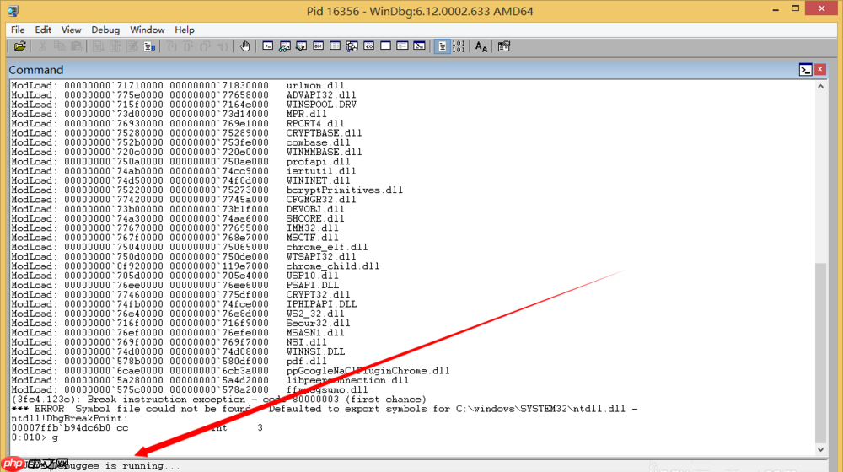Click the Go debugging toolbar icon

pyautogui.click(x=98, y=46)
